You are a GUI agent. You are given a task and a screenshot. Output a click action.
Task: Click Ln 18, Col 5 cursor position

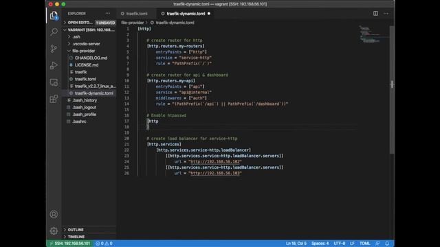(x=296, y=244)
